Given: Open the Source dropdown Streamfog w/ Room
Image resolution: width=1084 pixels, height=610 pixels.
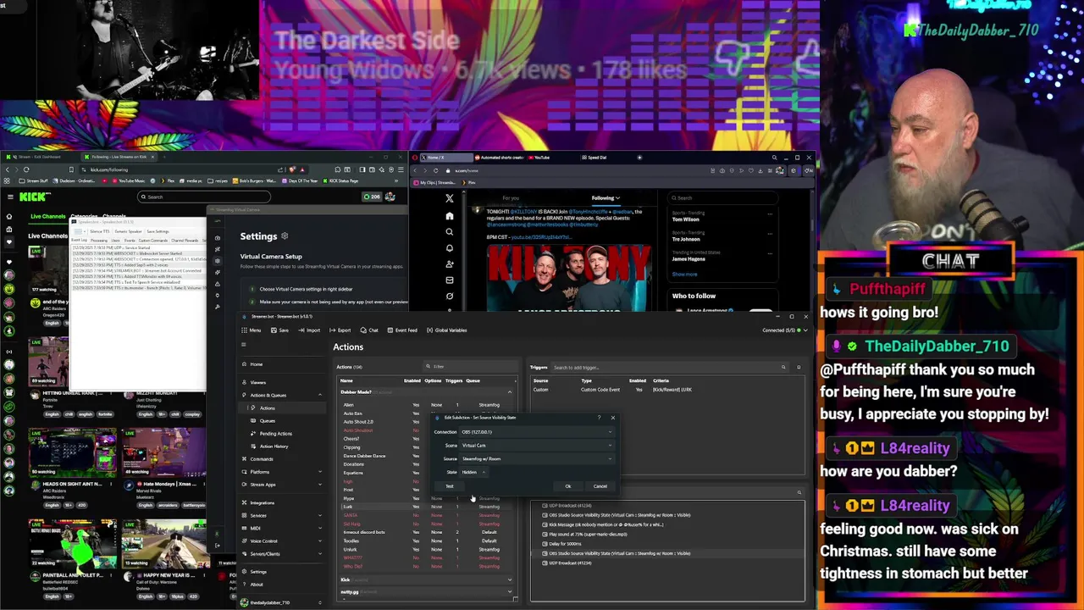Looking at the screenshot, I should point(536,459).
